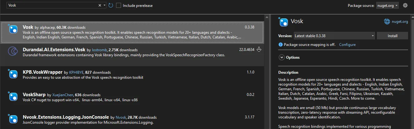Open the Configure source mapping link
Image resolution: width=414 pixels, height=129 pixels.
click(x=347, y=45)
